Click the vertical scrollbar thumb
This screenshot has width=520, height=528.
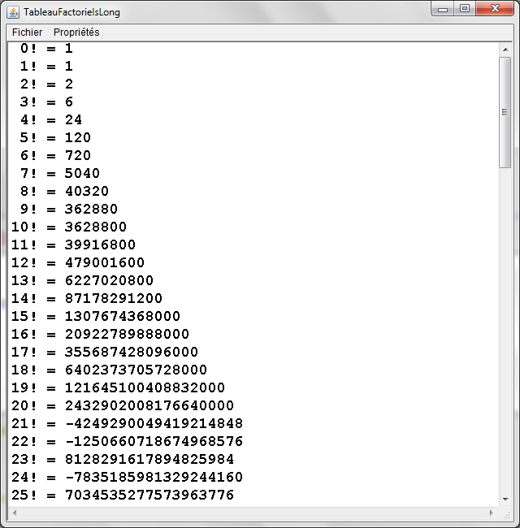click(505, 111)
